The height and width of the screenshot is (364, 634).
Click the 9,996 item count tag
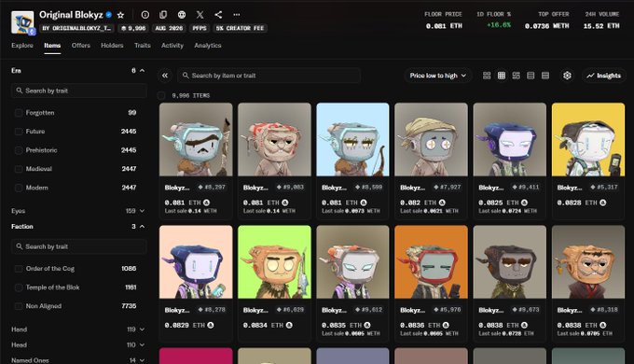tap(133, 28)
